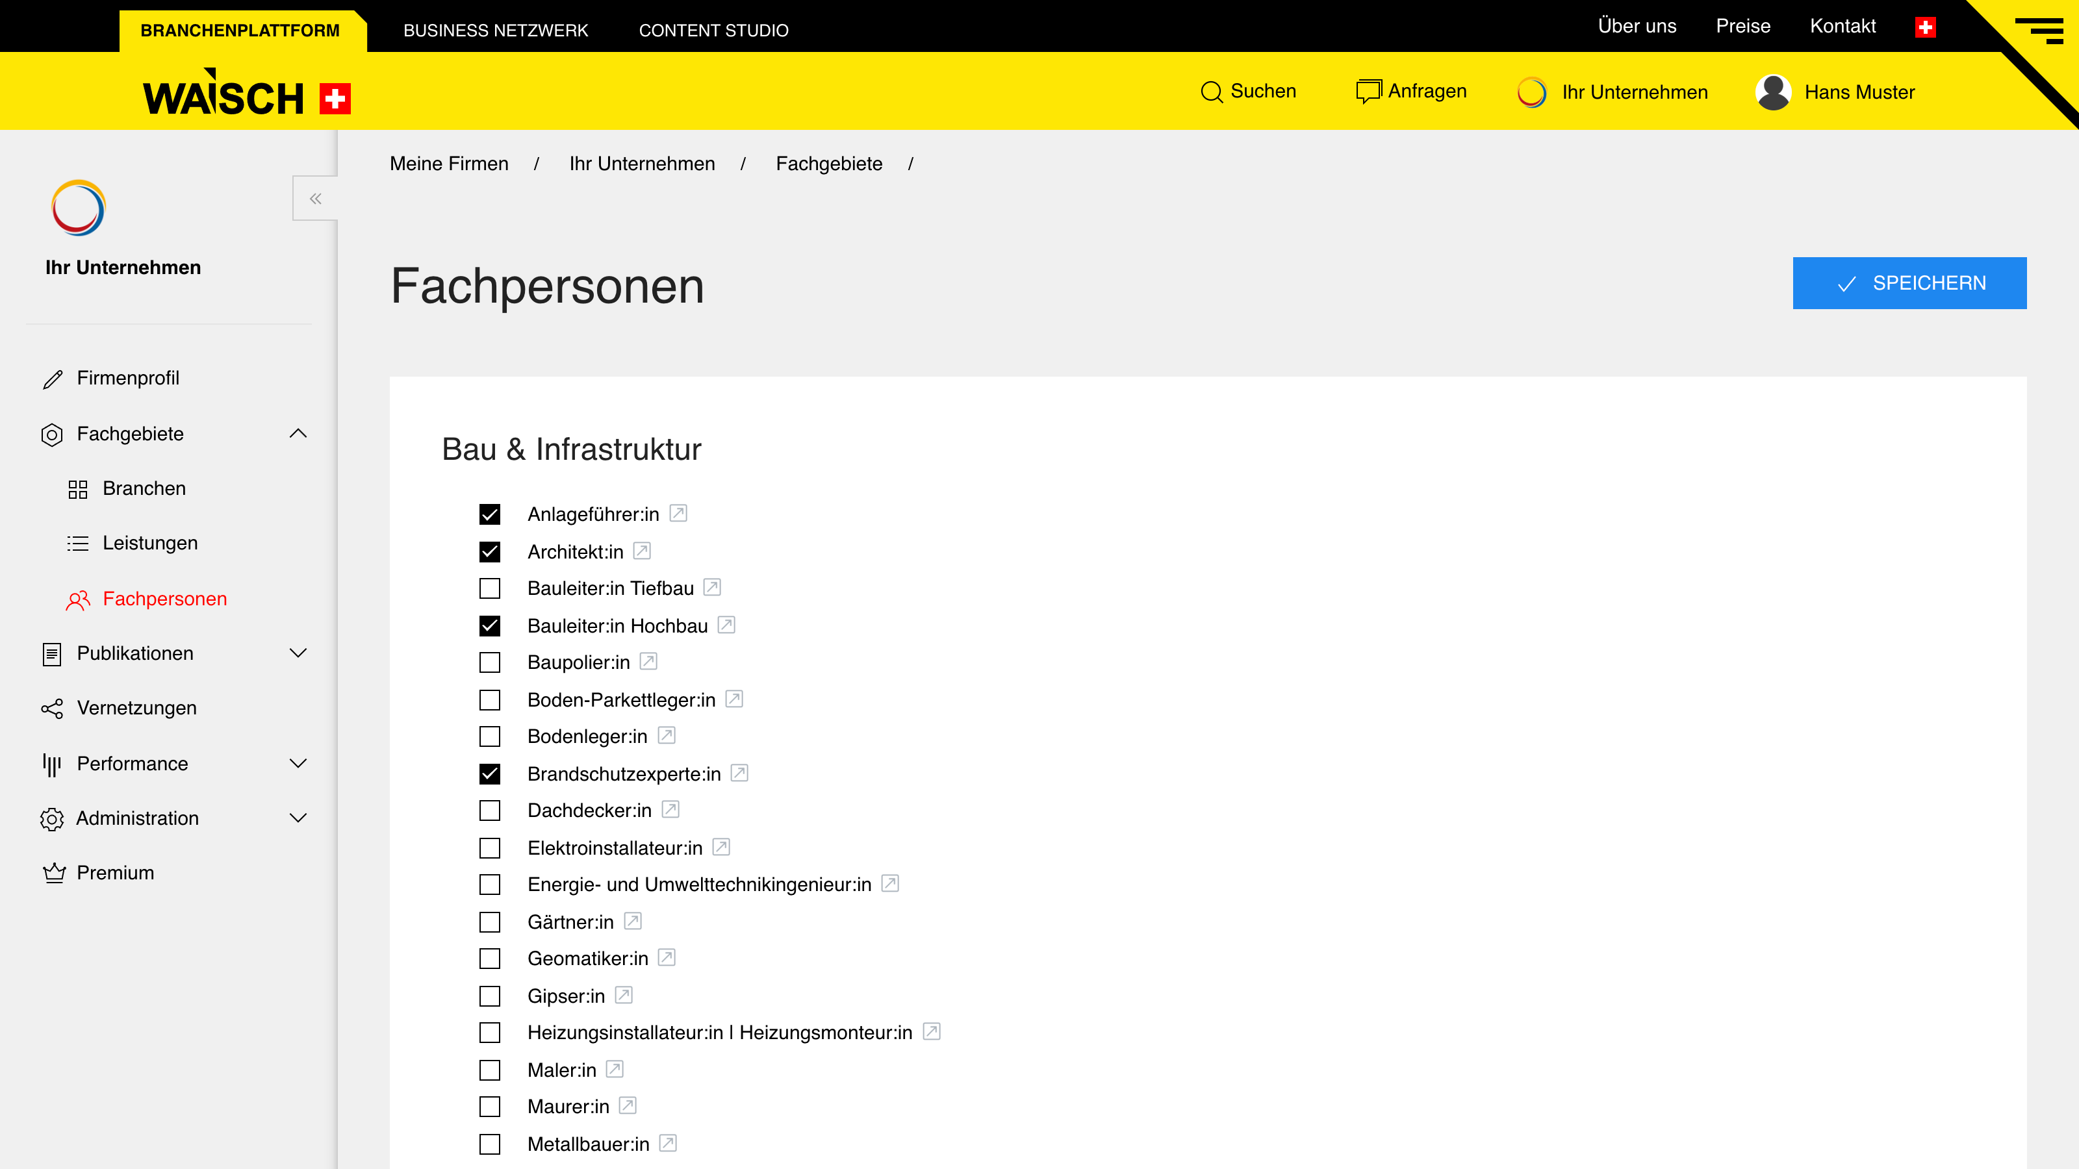Click the Swiss flag language icon
The height and width of the screenshot is (1169, 2079).
tap(1926, 27)
